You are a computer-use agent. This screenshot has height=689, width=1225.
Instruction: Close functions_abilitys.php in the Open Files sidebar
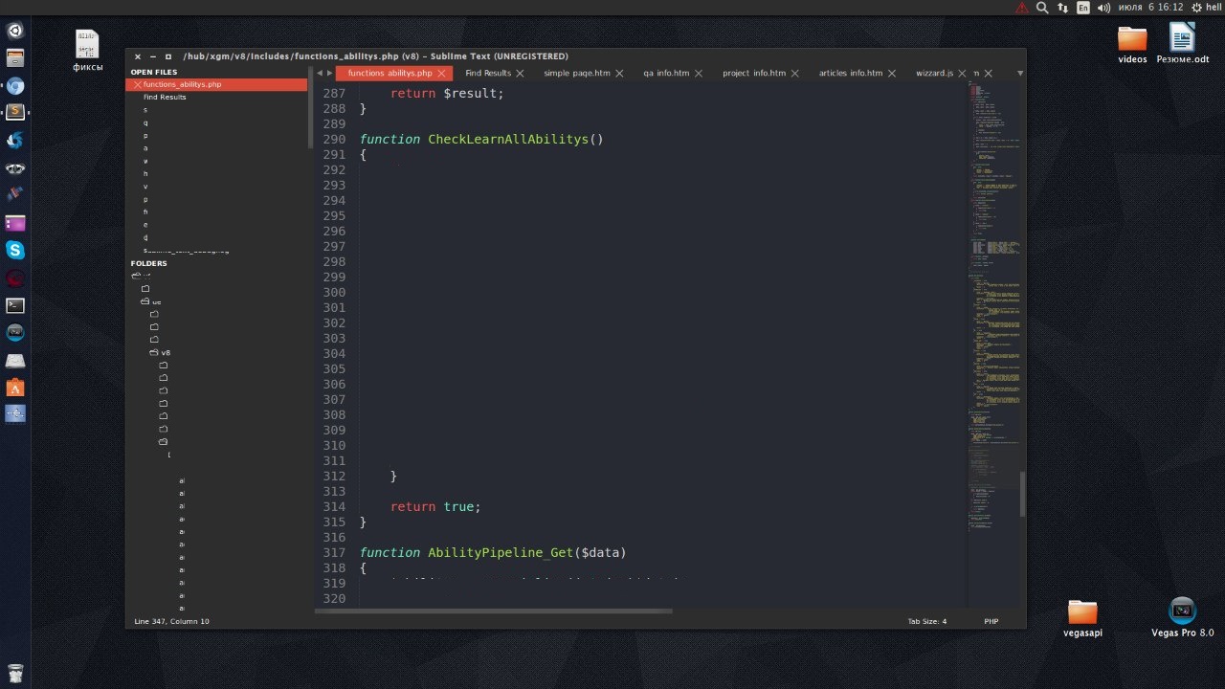[x=137, y=84]
